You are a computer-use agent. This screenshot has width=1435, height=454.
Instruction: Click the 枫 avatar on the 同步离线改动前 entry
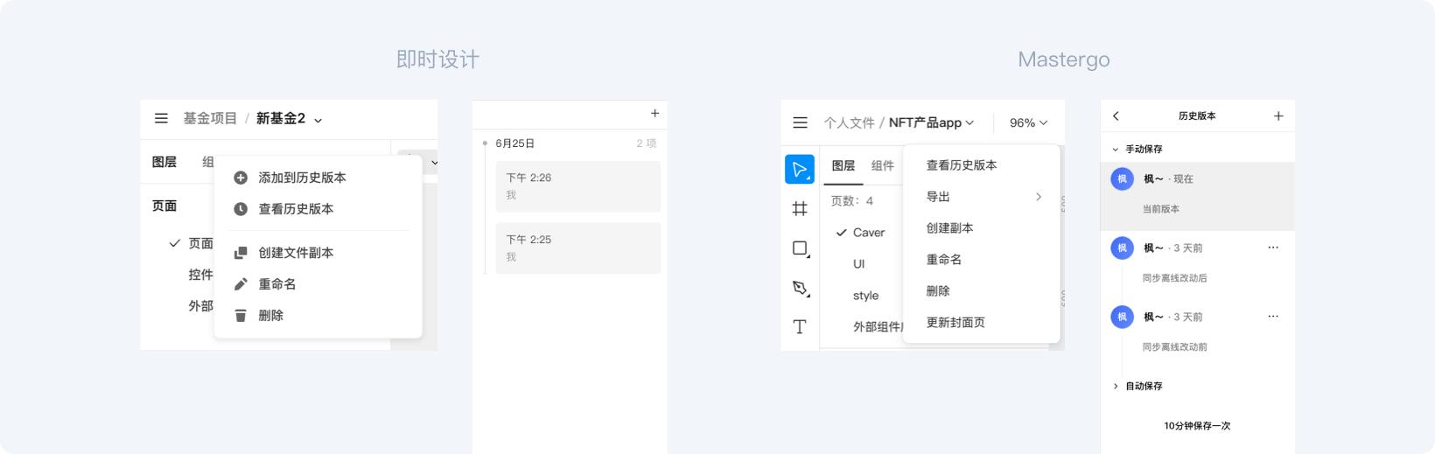coord(1122,317)
